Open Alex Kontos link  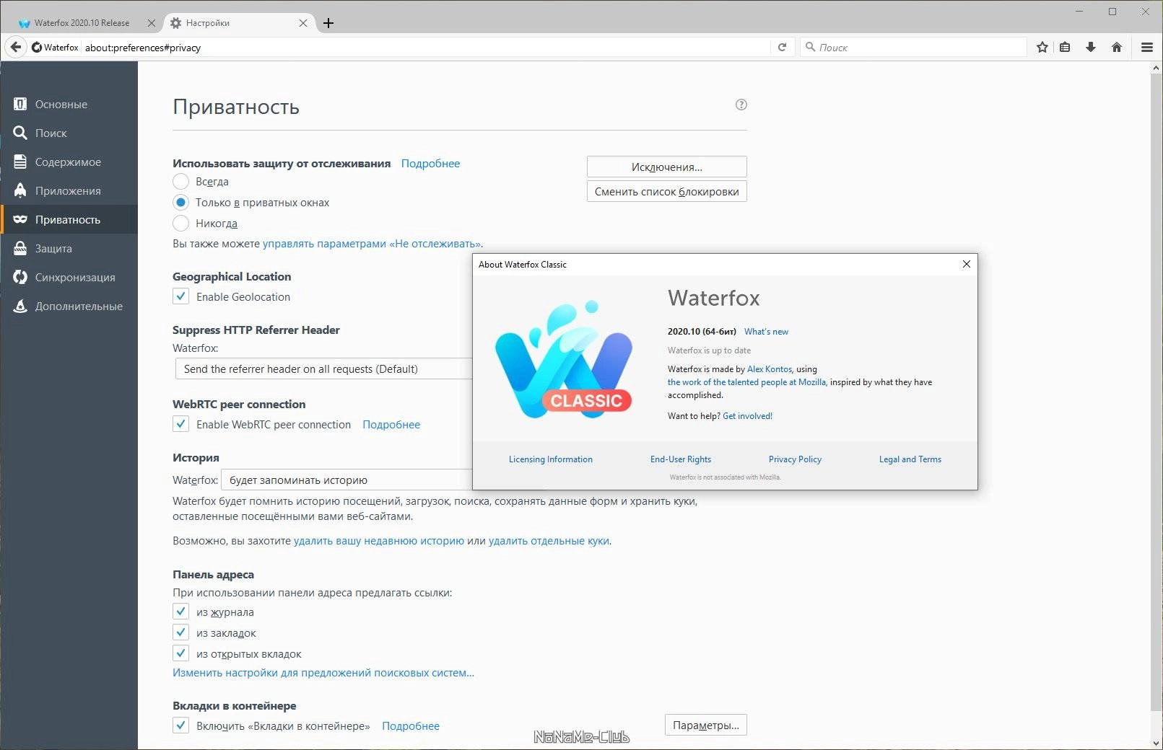click(770, 369)
